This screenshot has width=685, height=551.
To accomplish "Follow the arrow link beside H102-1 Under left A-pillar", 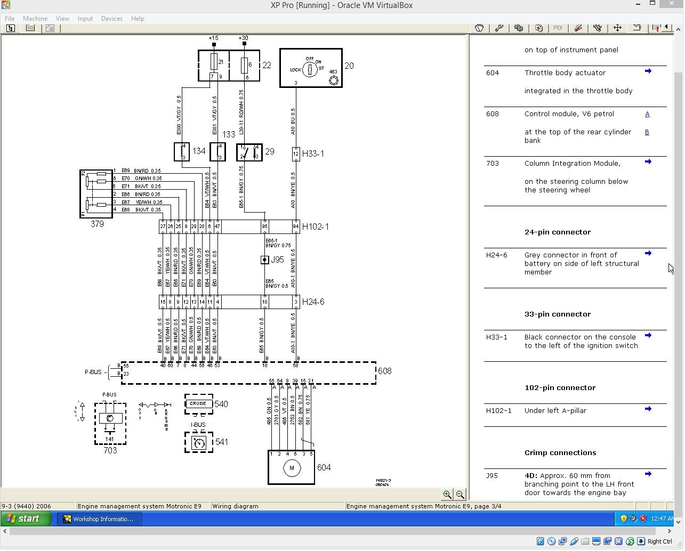I will coord(648,409).
